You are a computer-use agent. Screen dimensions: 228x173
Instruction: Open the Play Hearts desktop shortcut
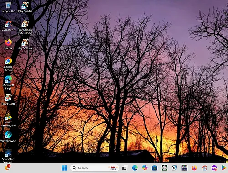coord(8,100)
